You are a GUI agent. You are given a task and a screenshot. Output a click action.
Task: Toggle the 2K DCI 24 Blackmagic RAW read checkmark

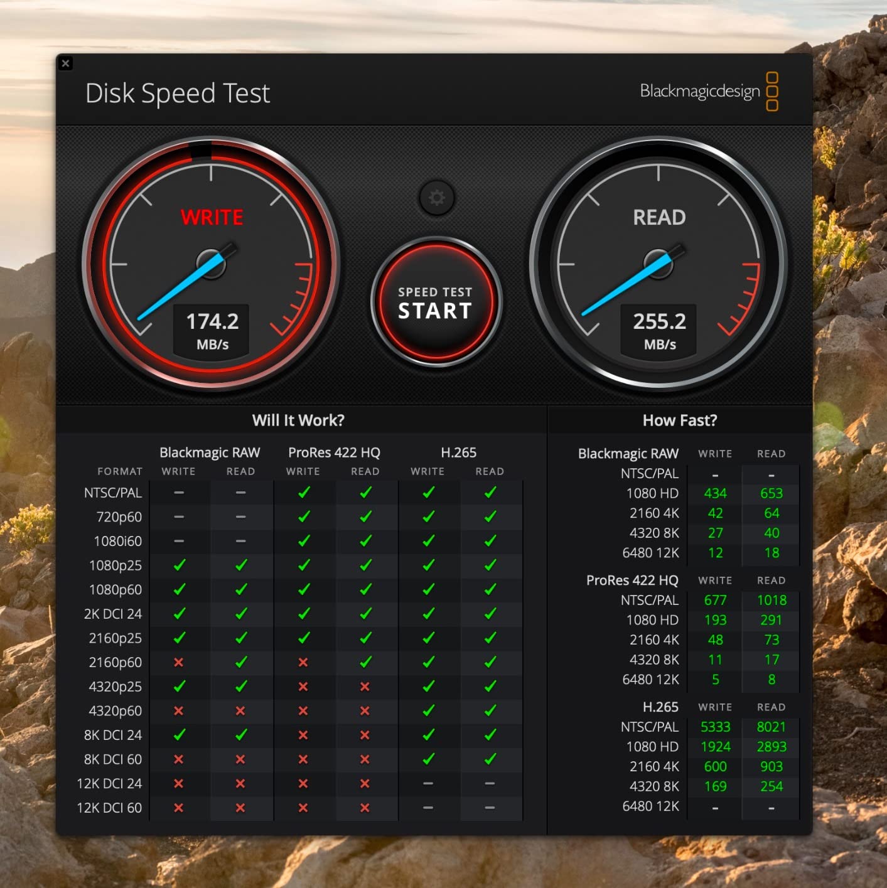(241, 614)
